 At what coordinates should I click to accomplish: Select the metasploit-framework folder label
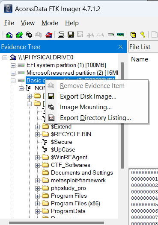pyautogui.click(x=78, y=180)
